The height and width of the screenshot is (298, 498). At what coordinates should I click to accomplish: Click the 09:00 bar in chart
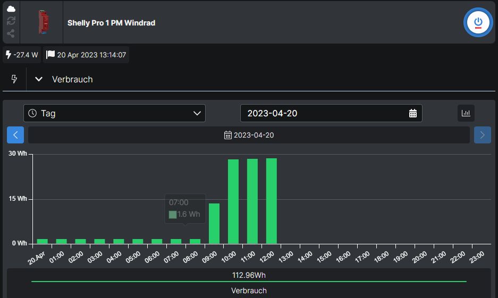(x=214, y=223)
